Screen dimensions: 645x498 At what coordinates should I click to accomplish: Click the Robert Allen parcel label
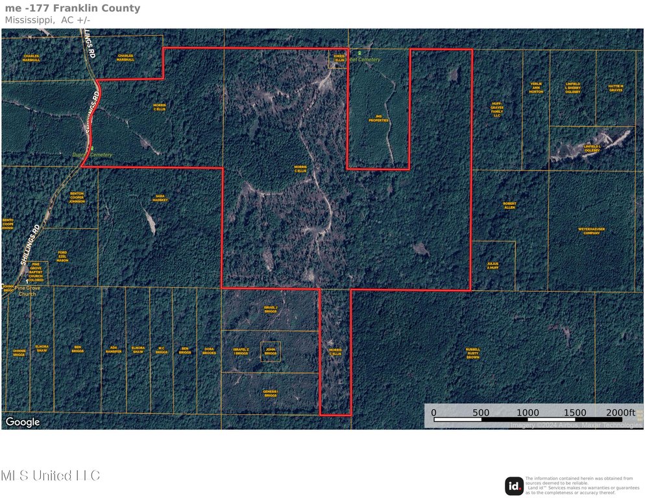(x=509, y=206)
